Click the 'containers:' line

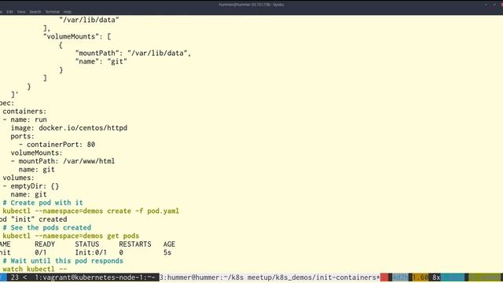[24, 112]
